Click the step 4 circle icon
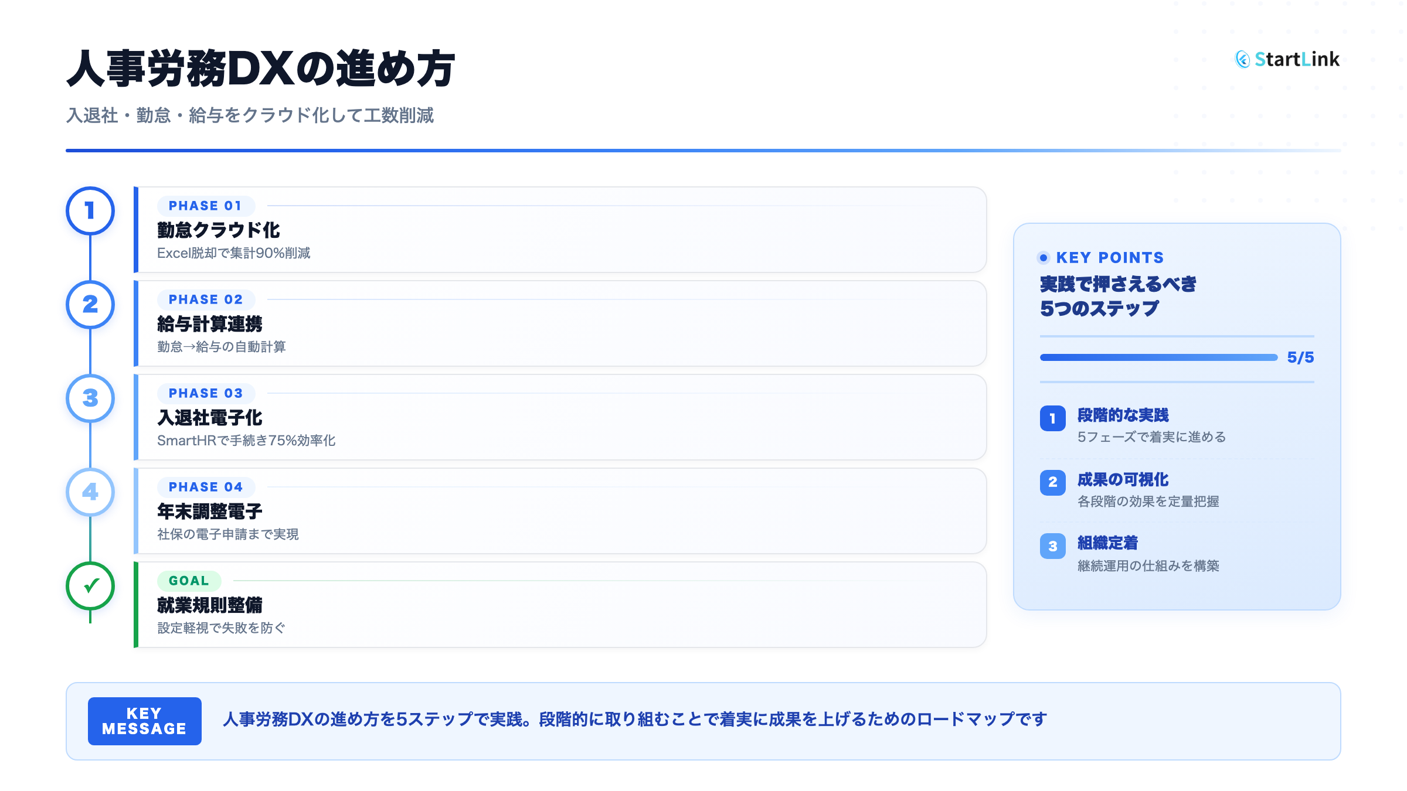Screen dimensions: 1407x791 90,492
